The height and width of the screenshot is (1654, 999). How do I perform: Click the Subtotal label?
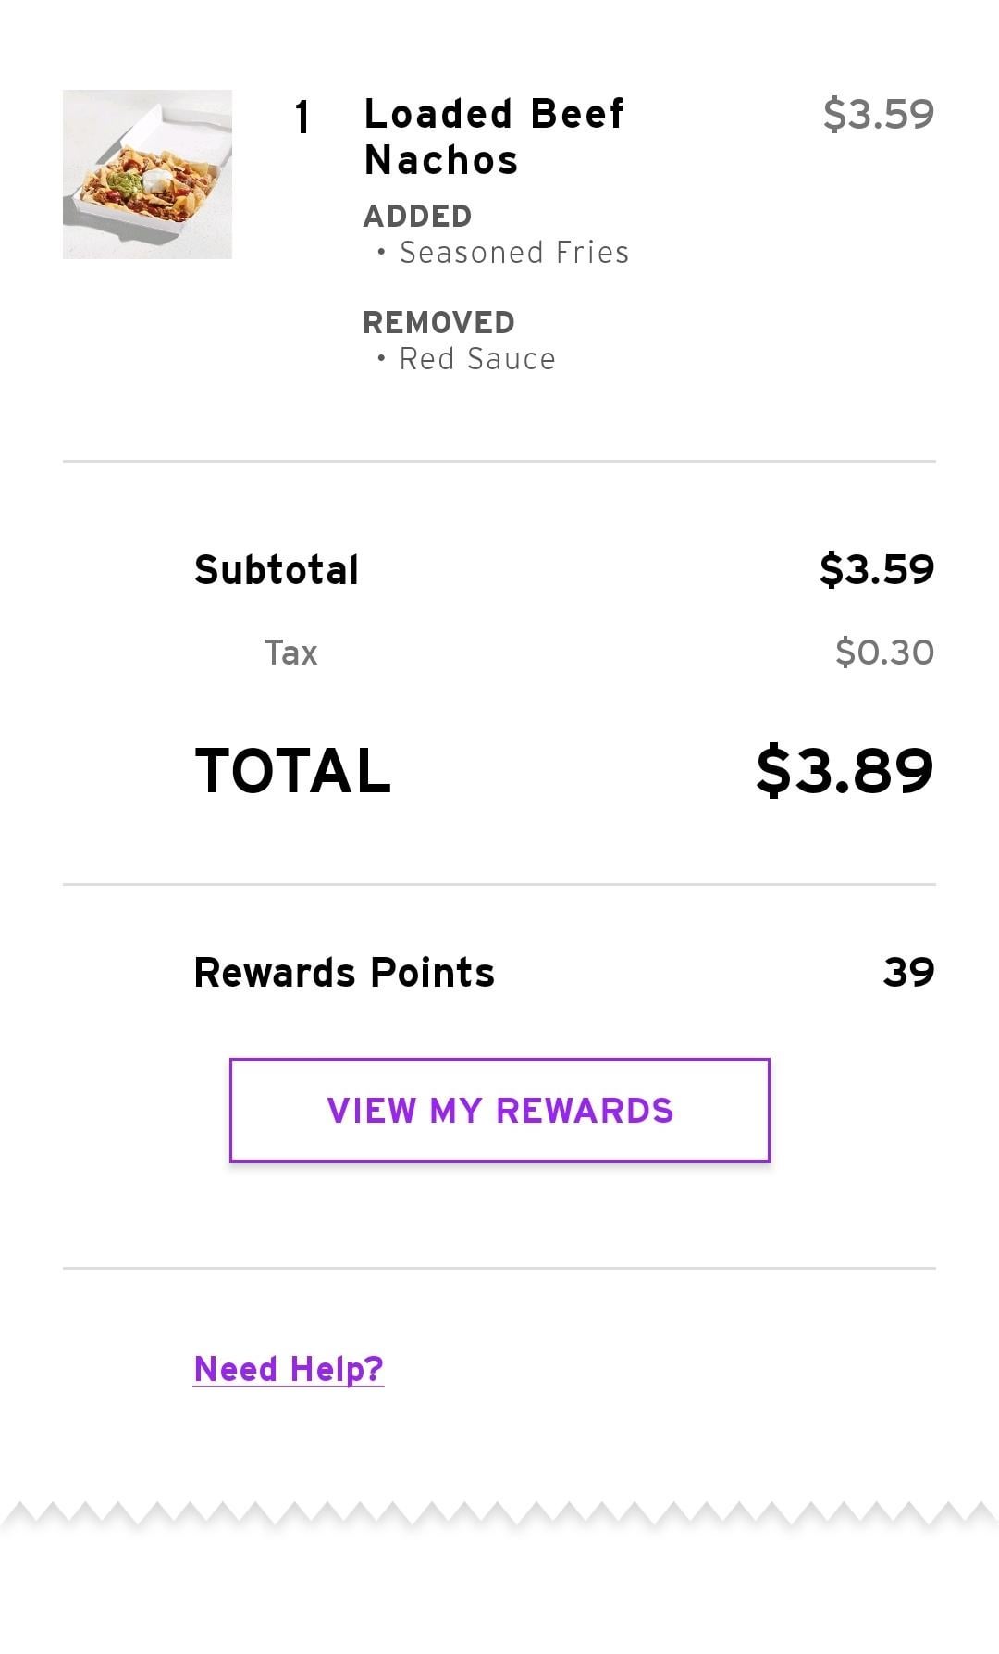[x=276, y=569]
